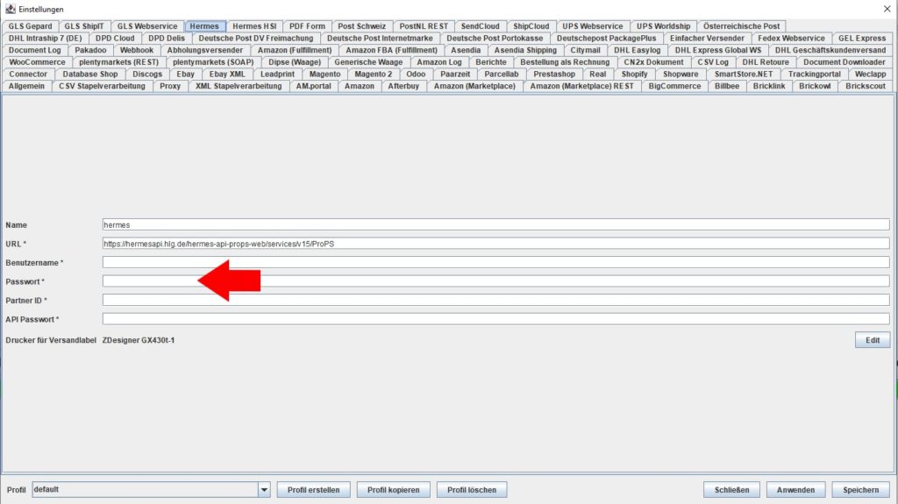Open the Profil dropdown arrow

tap(264, 490)
